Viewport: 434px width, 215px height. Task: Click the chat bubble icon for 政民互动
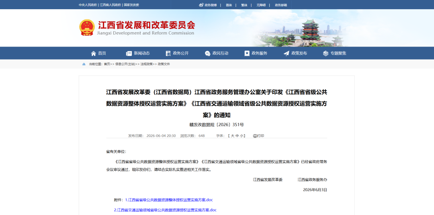(208, 53)
